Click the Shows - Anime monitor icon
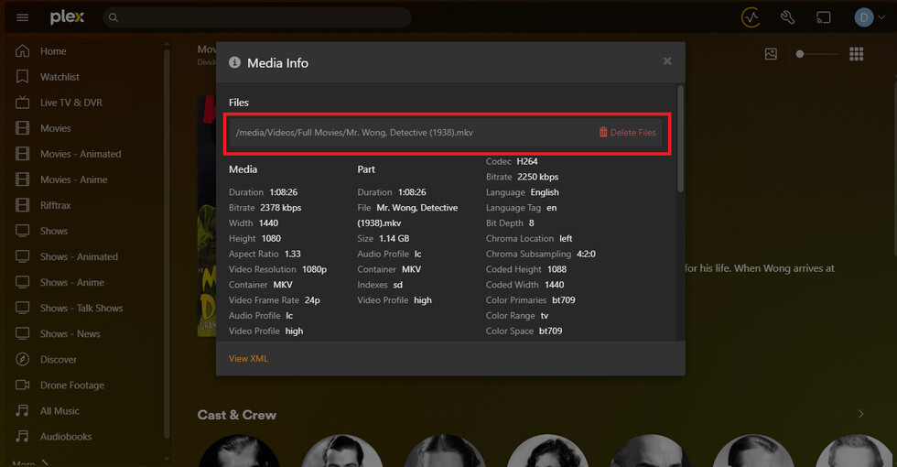The height and width of the screenshot is (467, 897). pos(22,282)
